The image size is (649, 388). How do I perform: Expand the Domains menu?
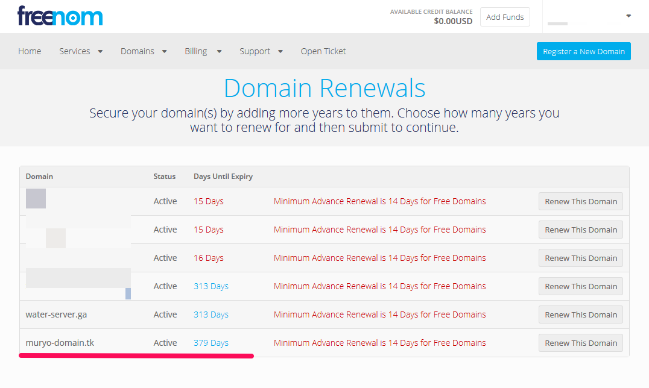(x=144, y=51)
